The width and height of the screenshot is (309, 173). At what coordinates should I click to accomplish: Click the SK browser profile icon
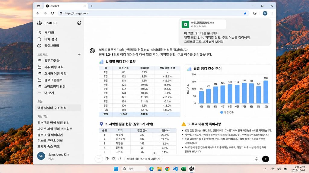pyautogui.click(x=265, y=13)
